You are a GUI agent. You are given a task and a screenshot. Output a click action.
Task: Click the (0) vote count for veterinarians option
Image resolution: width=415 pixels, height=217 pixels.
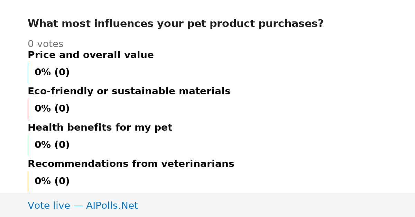tap(62, 181)
